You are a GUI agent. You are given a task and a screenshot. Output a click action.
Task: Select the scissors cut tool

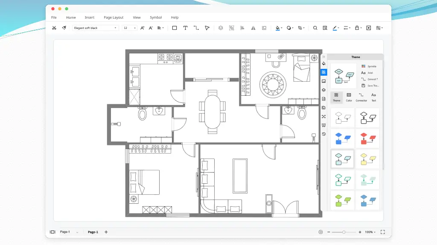tap(54, 28)
